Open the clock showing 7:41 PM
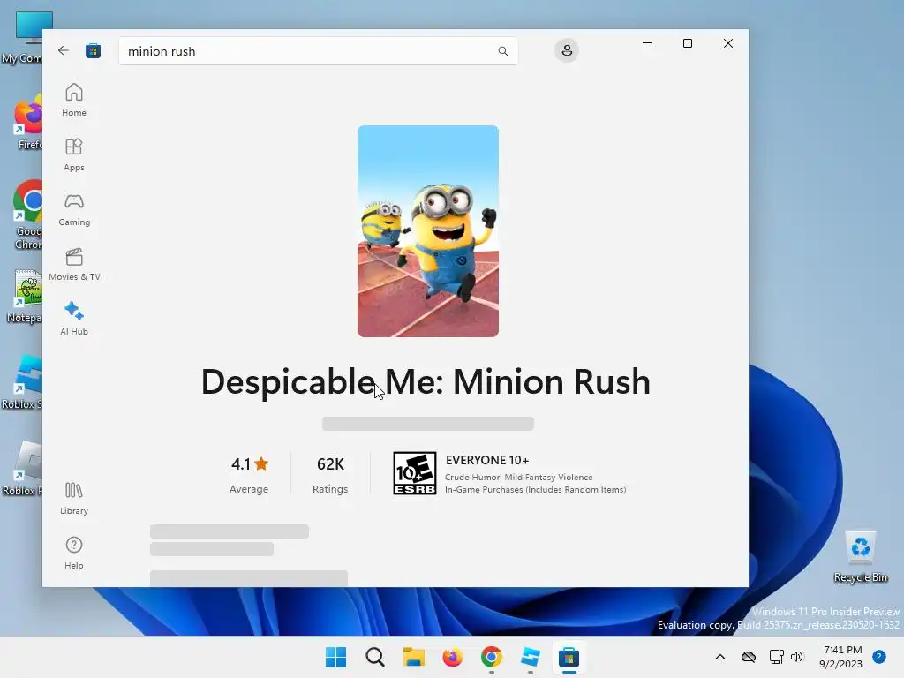 (841, 657)
